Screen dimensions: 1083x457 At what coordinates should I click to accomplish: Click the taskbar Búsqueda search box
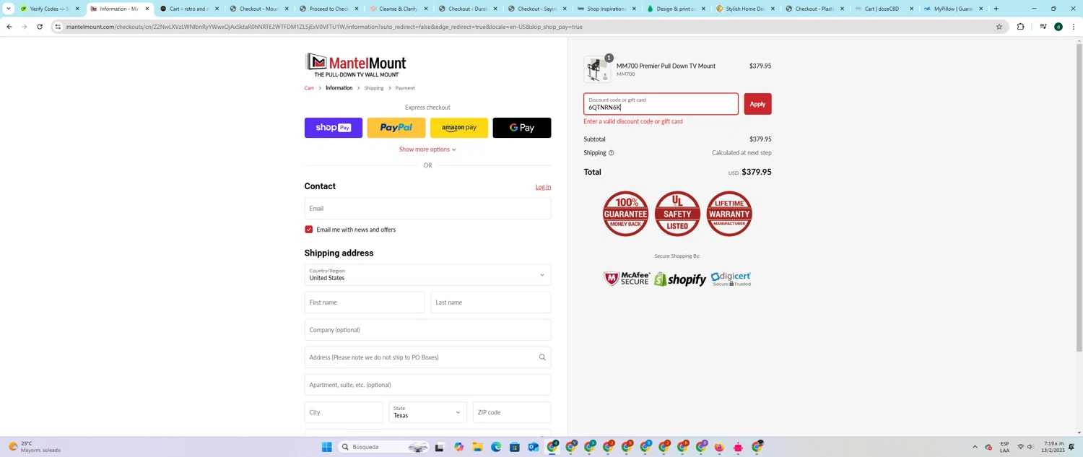(383, 447)
